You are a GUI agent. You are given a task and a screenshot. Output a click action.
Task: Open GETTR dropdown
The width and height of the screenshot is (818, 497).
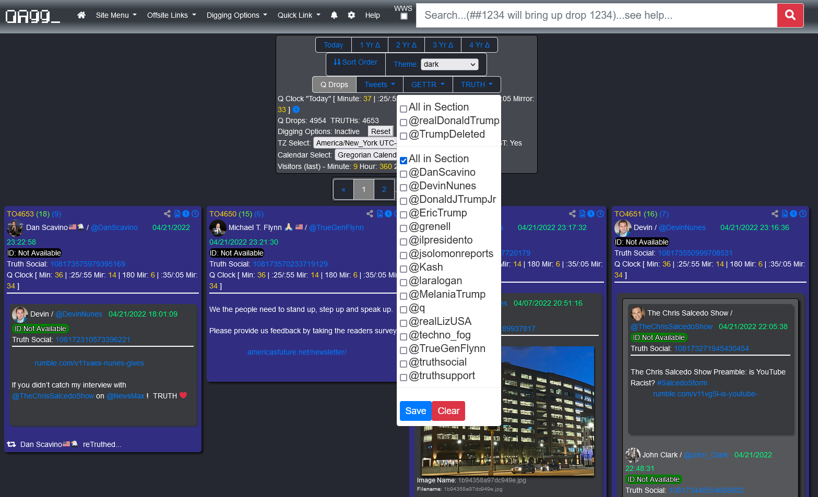pyautogui.click(x=428, y=84)
